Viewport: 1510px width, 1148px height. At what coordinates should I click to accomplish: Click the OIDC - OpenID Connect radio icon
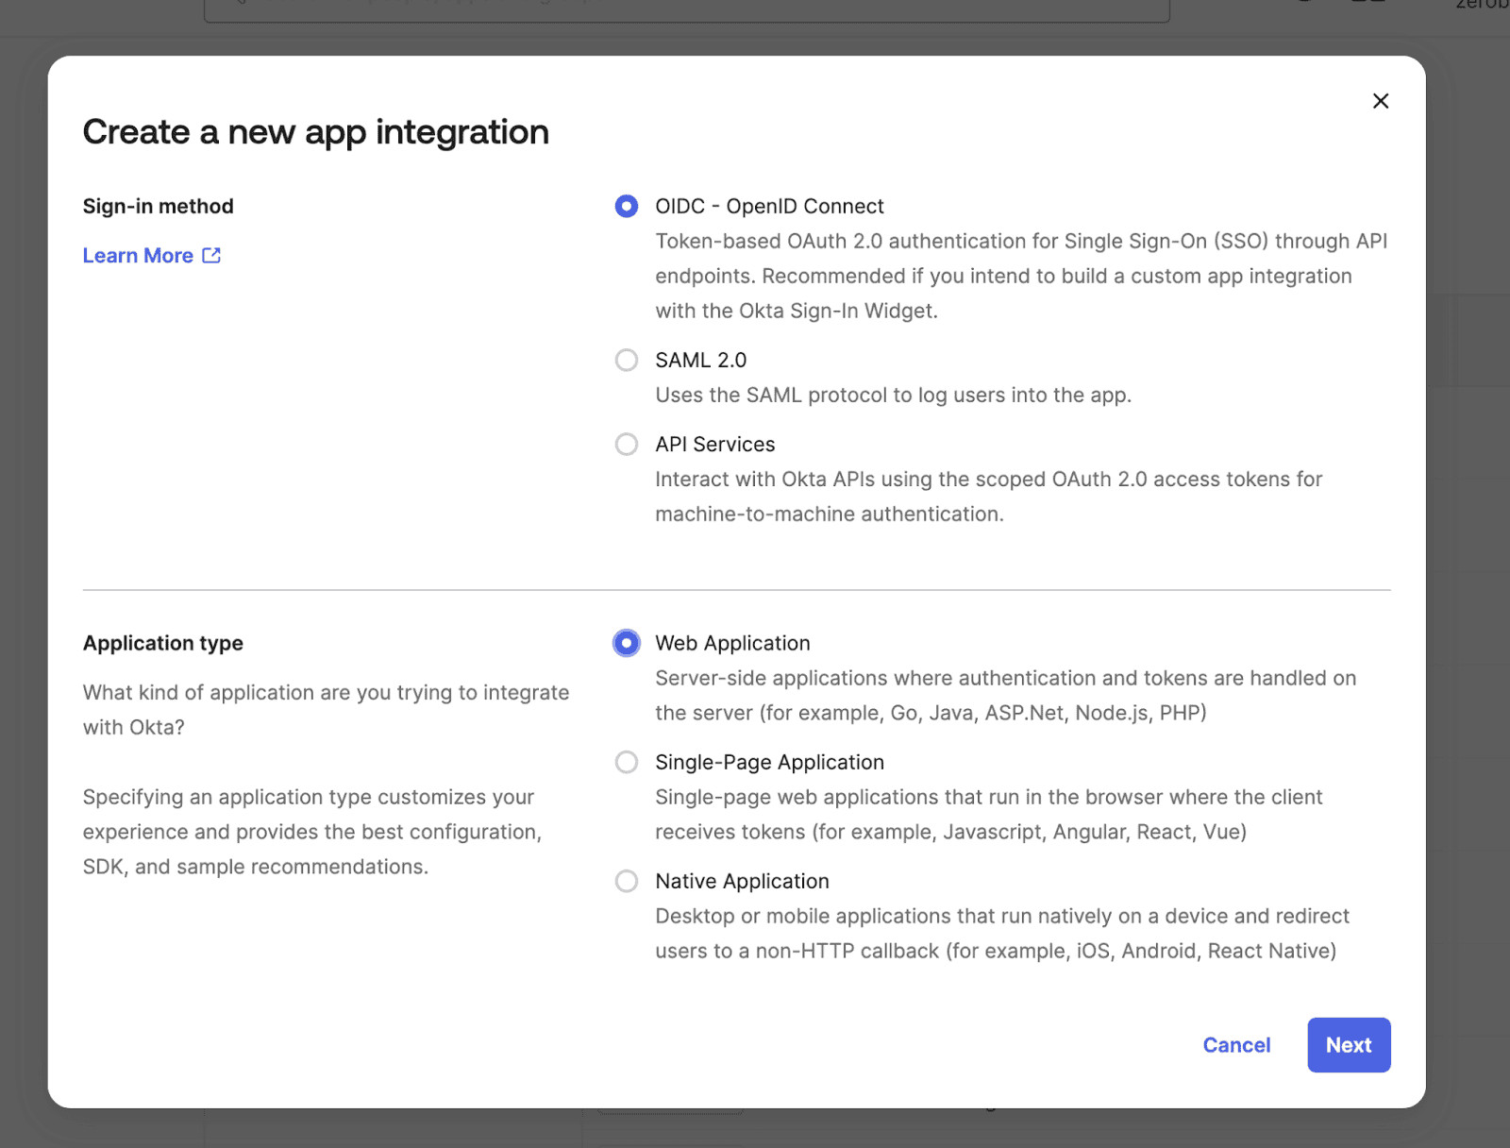point(626,205)
